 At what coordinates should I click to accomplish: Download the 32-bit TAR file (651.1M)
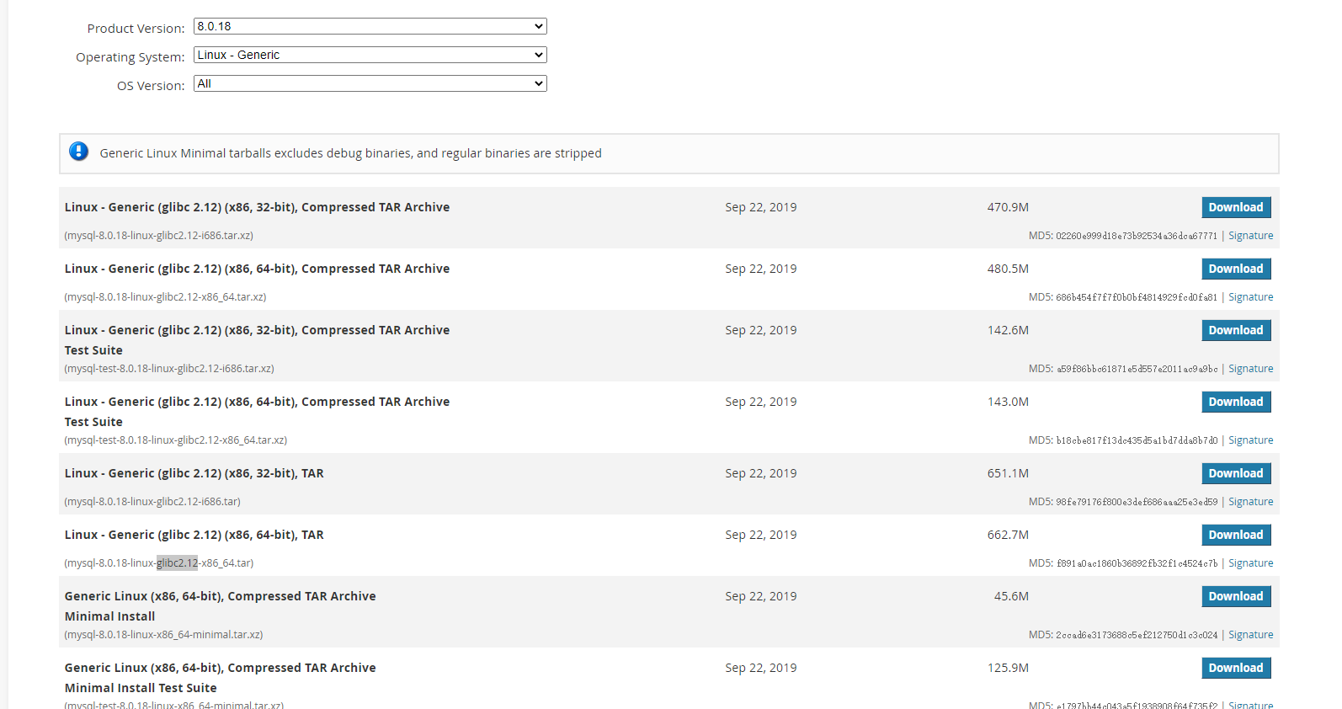coord(1236,473)
